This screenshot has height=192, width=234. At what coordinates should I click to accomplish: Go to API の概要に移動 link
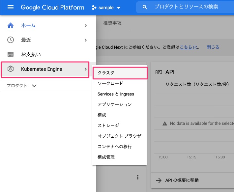(182, 180)
